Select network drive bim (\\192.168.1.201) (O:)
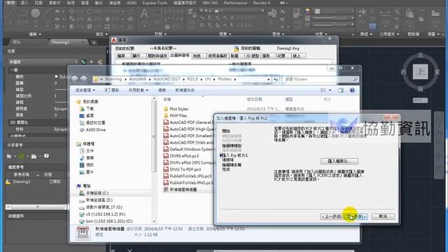 coord(106,221)
